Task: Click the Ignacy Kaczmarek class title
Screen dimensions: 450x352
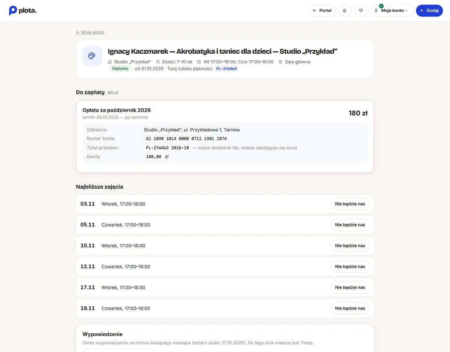Action: pyautogui.click(x=223, y=51)
